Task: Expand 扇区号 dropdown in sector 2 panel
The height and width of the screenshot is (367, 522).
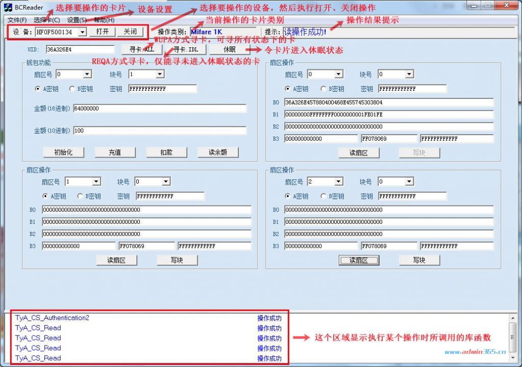Action: point(339,181)
